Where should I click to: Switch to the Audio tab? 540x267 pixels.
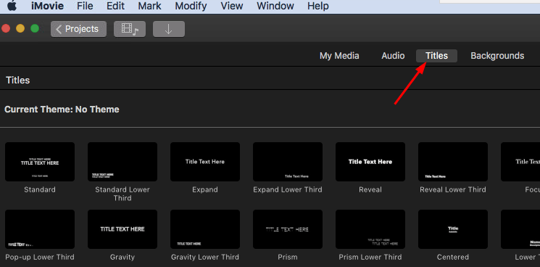point(393,56)
